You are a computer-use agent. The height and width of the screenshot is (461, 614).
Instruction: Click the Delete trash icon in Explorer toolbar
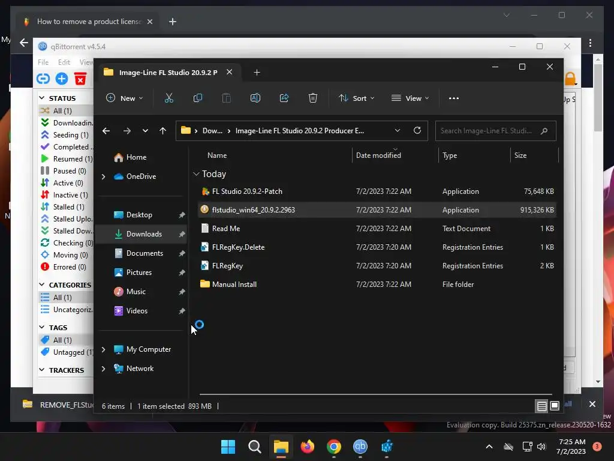click(312, 98)
